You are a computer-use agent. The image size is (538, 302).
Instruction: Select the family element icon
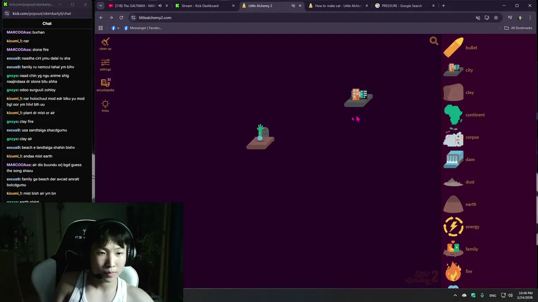pyautogui.click(x=453, y=249)
